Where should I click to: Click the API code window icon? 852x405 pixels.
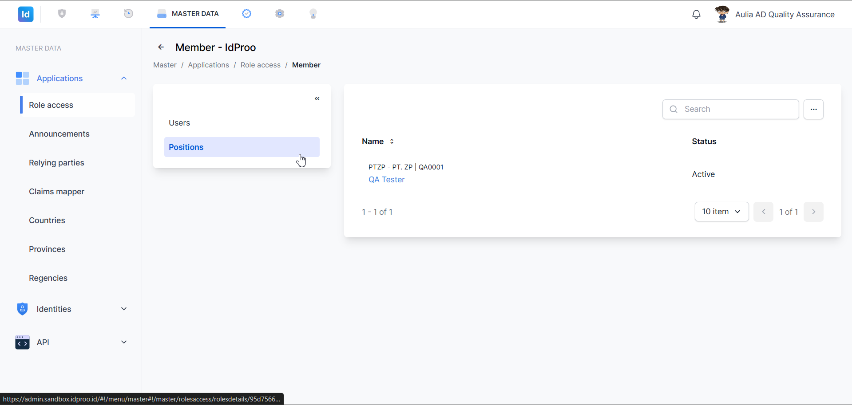22,342
